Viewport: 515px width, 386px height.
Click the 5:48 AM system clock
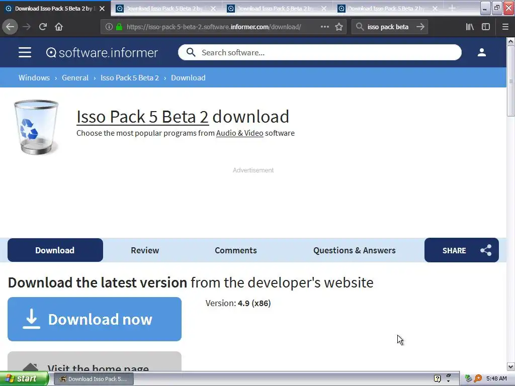pyautogui.click(x=496, y=379)
